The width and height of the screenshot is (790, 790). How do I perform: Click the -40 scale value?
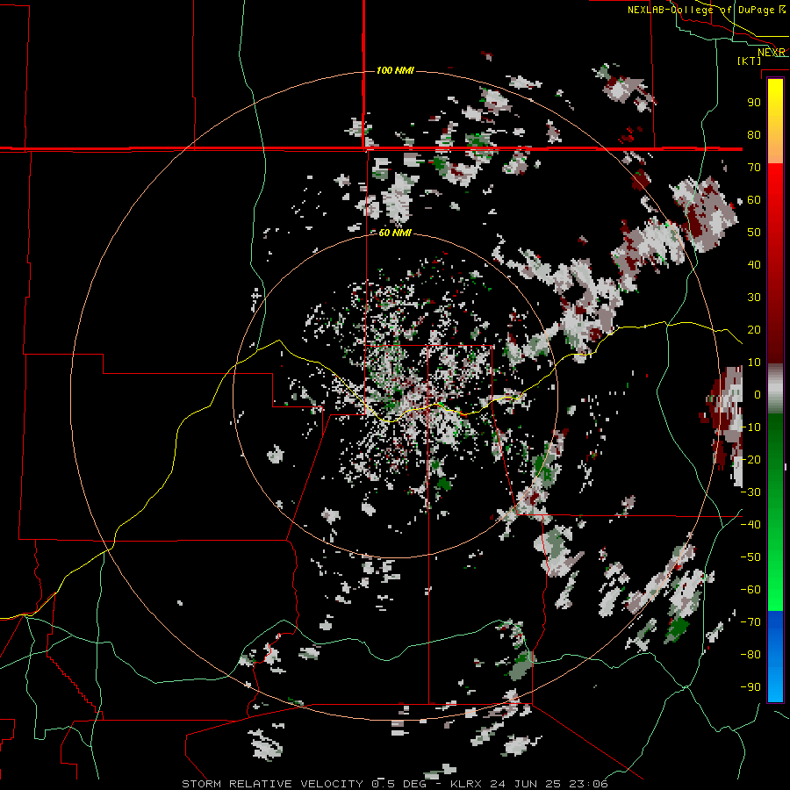click(x=750, y=525)
